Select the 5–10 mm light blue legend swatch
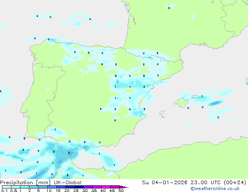 [x=43, y=187]
